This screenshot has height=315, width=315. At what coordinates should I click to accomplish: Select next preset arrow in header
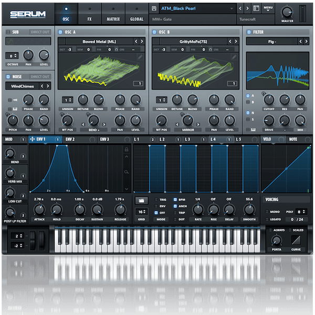pyautogui.click(x=247, y=8)
